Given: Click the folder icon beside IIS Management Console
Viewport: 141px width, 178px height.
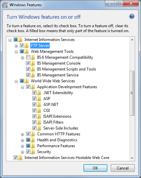Looking at the screenshot, I should 33,63.
